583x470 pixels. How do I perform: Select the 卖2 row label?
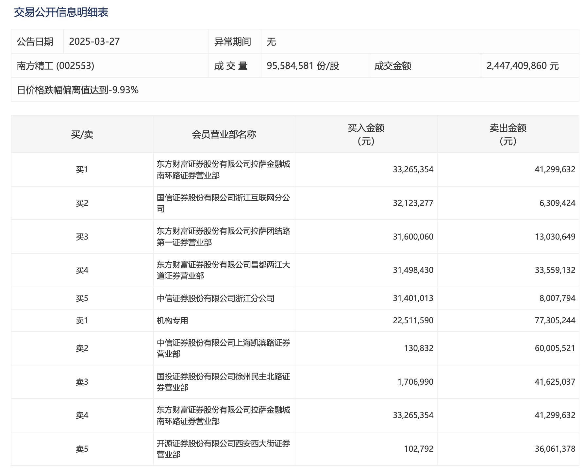tap(82, 348)
